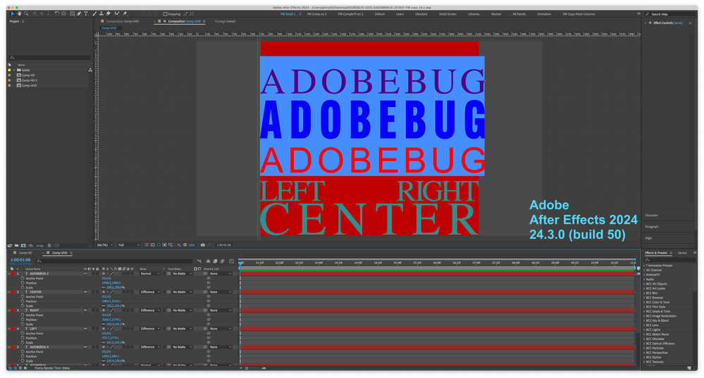Open the Footage (none) viewer tab
Viewport: 704px width, 378px height.
225,21
